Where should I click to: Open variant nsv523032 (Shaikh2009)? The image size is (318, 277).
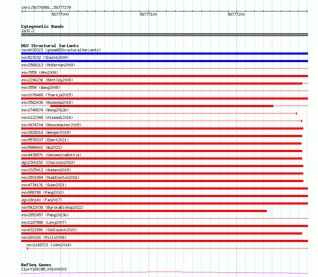pos(45,57)
